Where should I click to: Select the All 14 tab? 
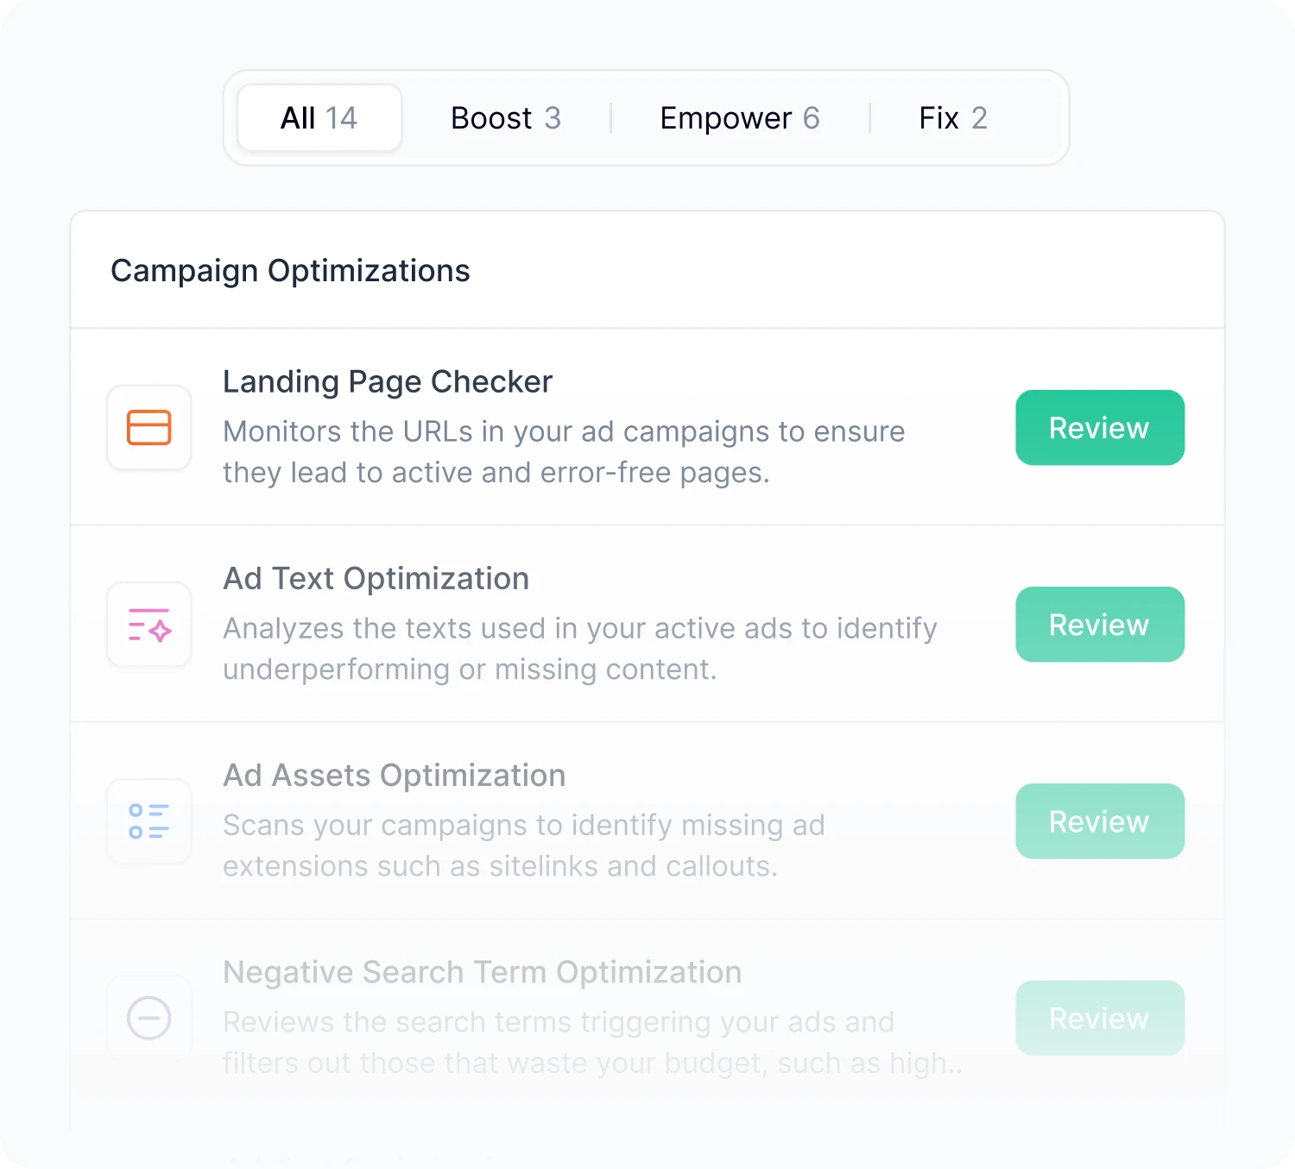pyautogui.click(x=319, y=117)
